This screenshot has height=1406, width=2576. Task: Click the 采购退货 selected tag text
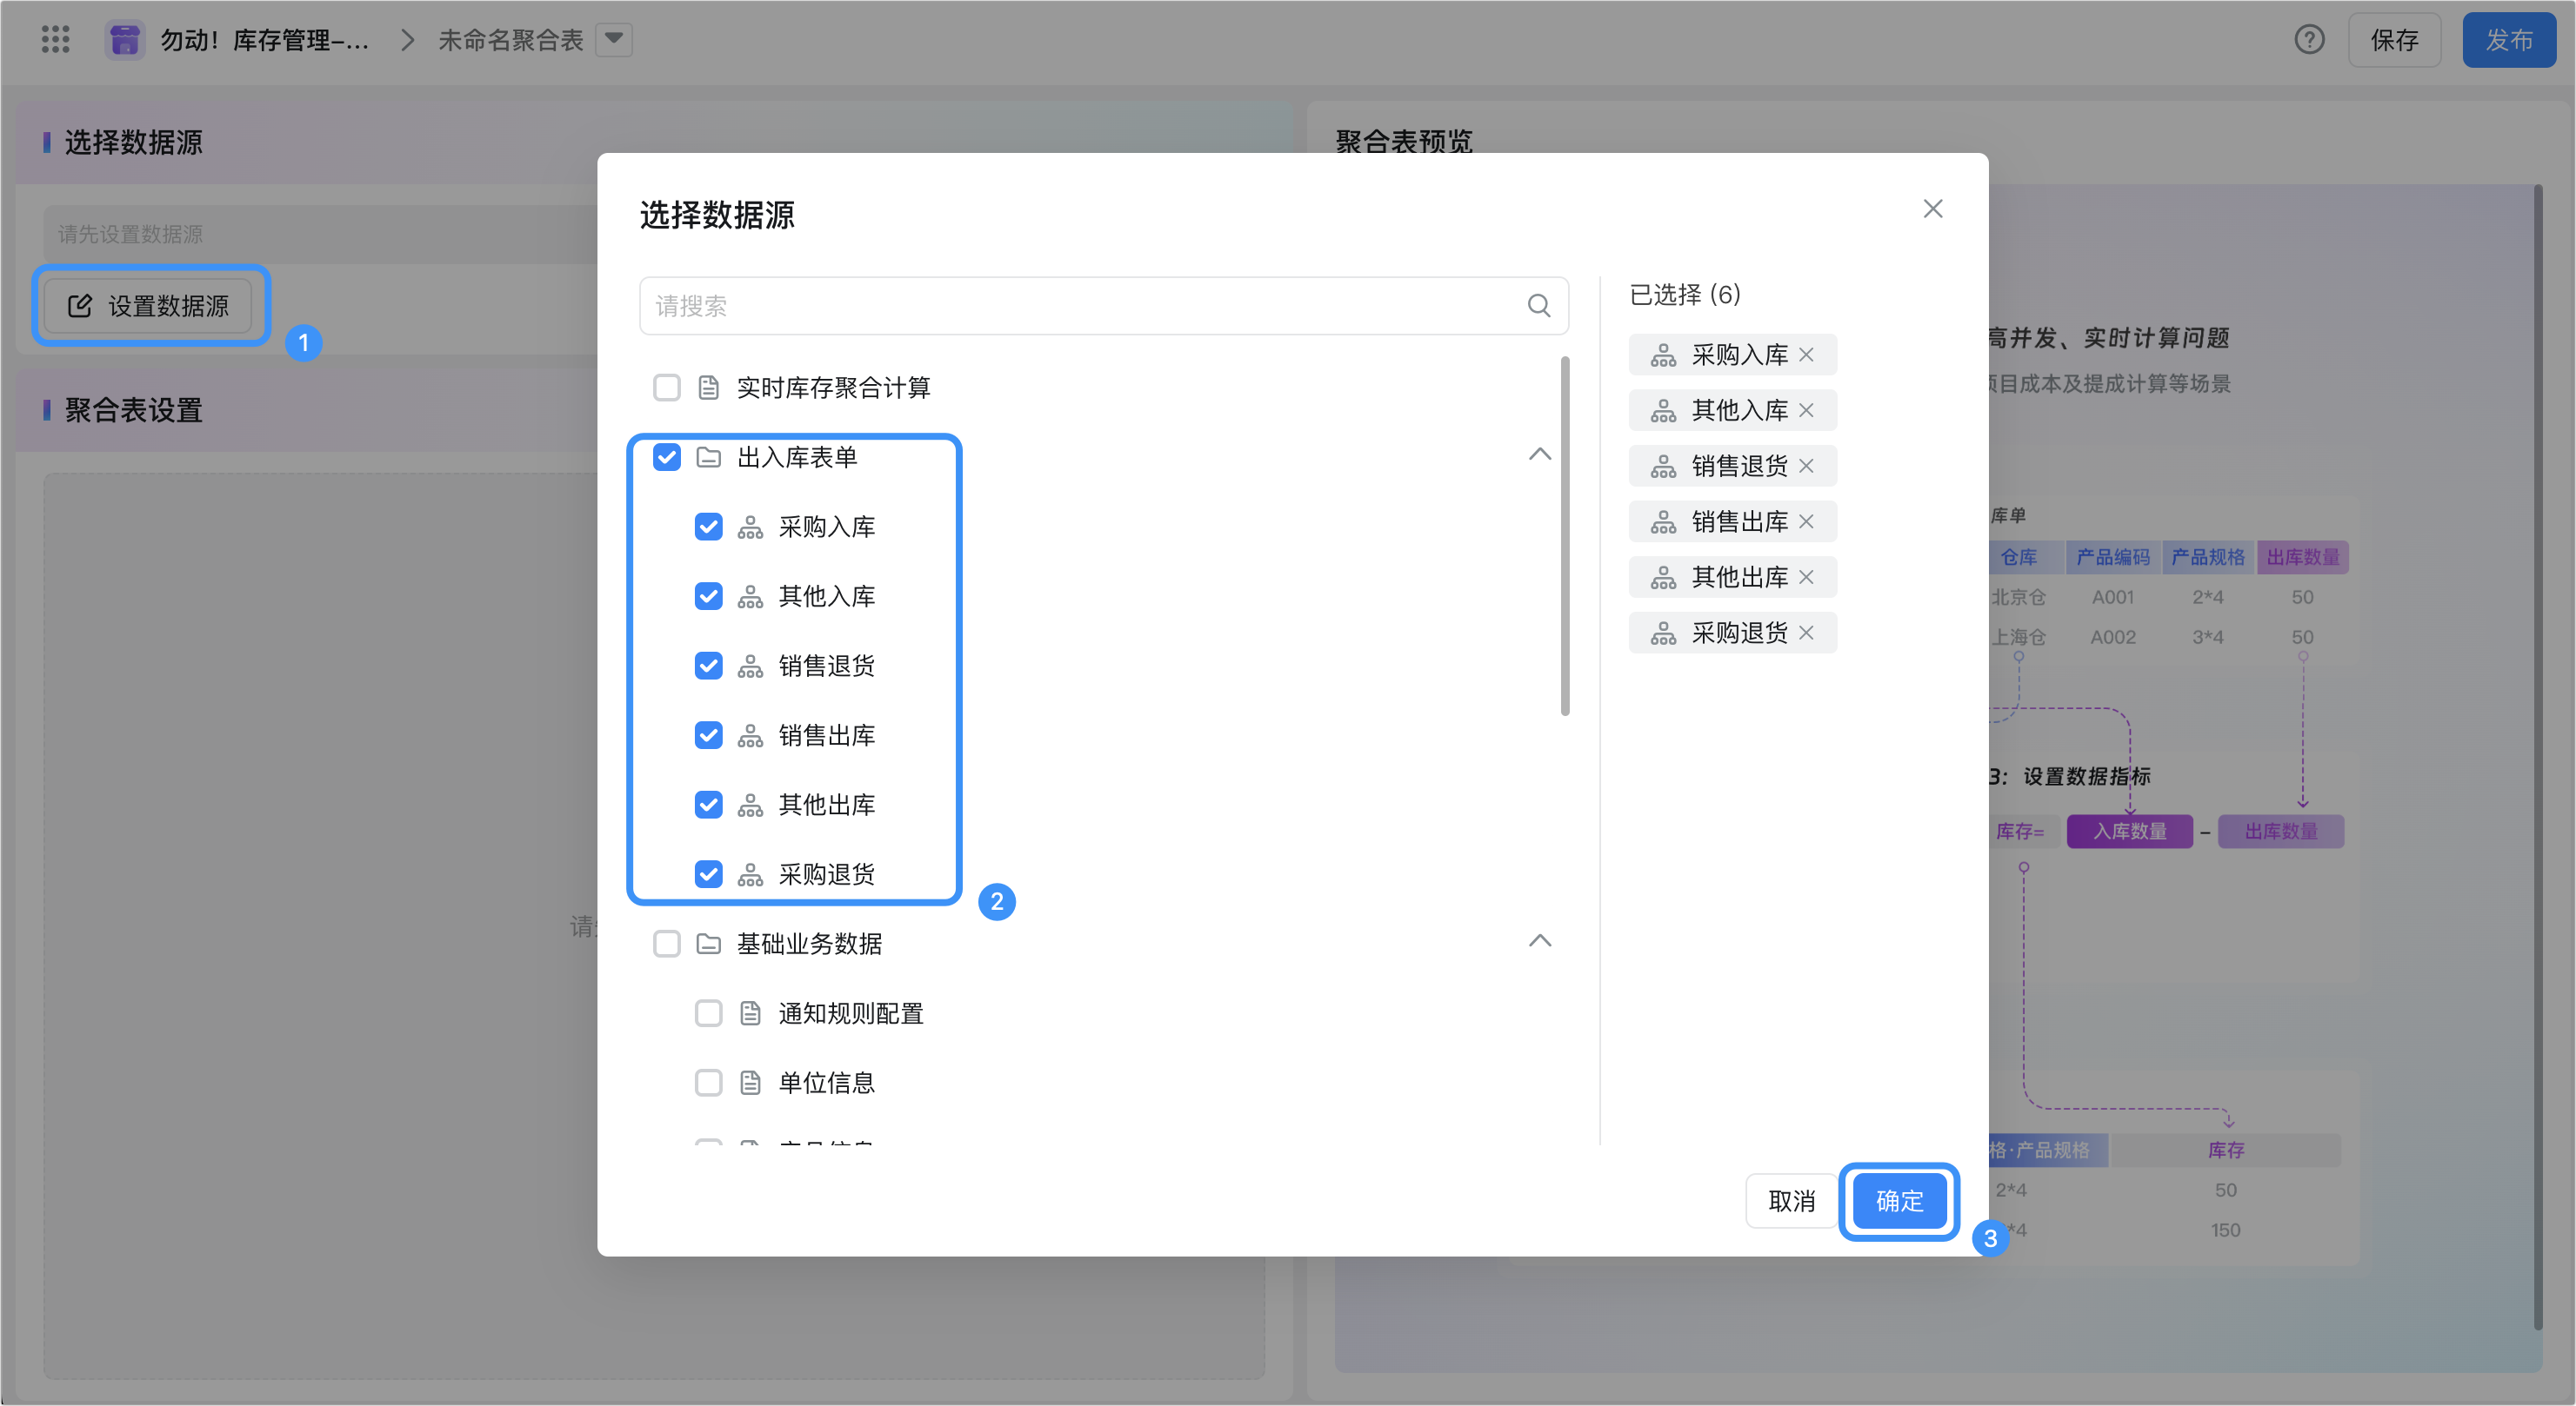click(1739, 633)
